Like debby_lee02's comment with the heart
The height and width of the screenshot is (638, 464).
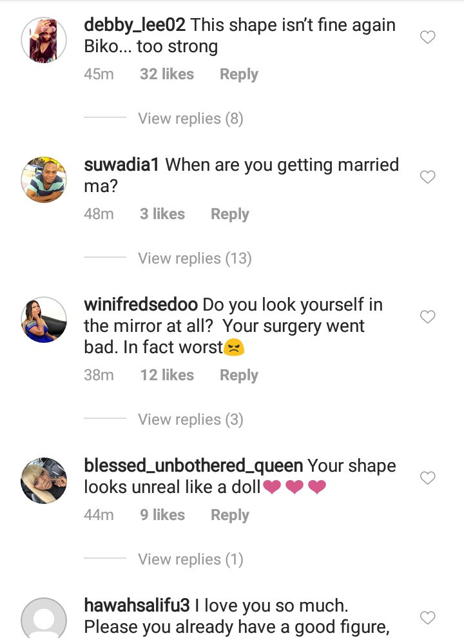427,37
